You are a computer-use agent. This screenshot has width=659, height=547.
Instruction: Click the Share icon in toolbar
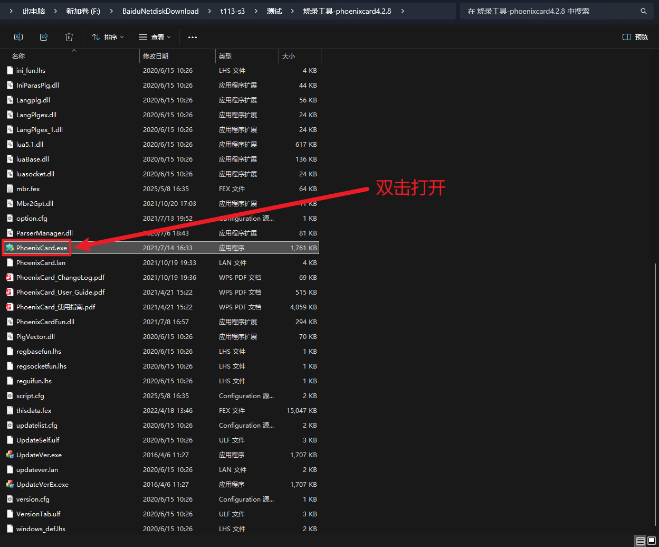click(44, 37)
